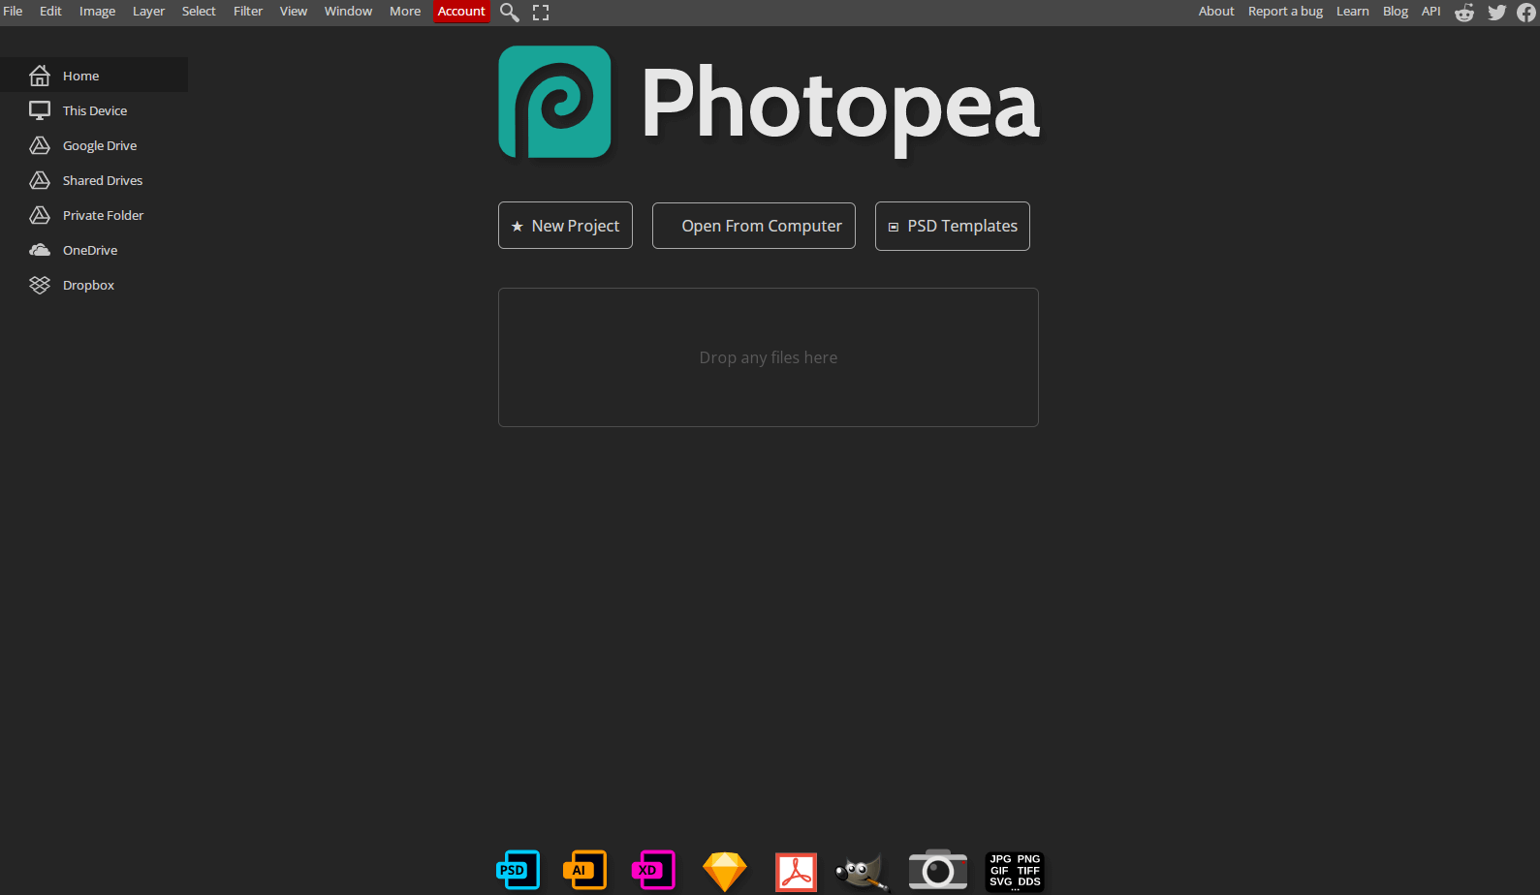The width and height of the screenshot is (1540, 895).
Task: Click the Photopea spiral logo
Action: tap(554, 102)
